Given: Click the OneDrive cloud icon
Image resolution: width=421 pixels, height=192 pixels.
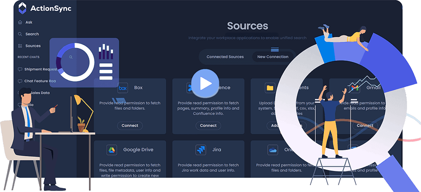Looking at the screenshot, I should tap(272, 150).
